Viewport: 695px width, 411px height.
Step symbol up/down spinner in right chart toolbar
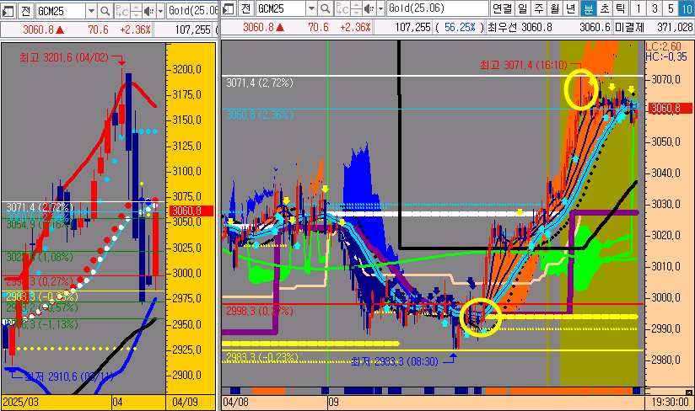[356, 9]
